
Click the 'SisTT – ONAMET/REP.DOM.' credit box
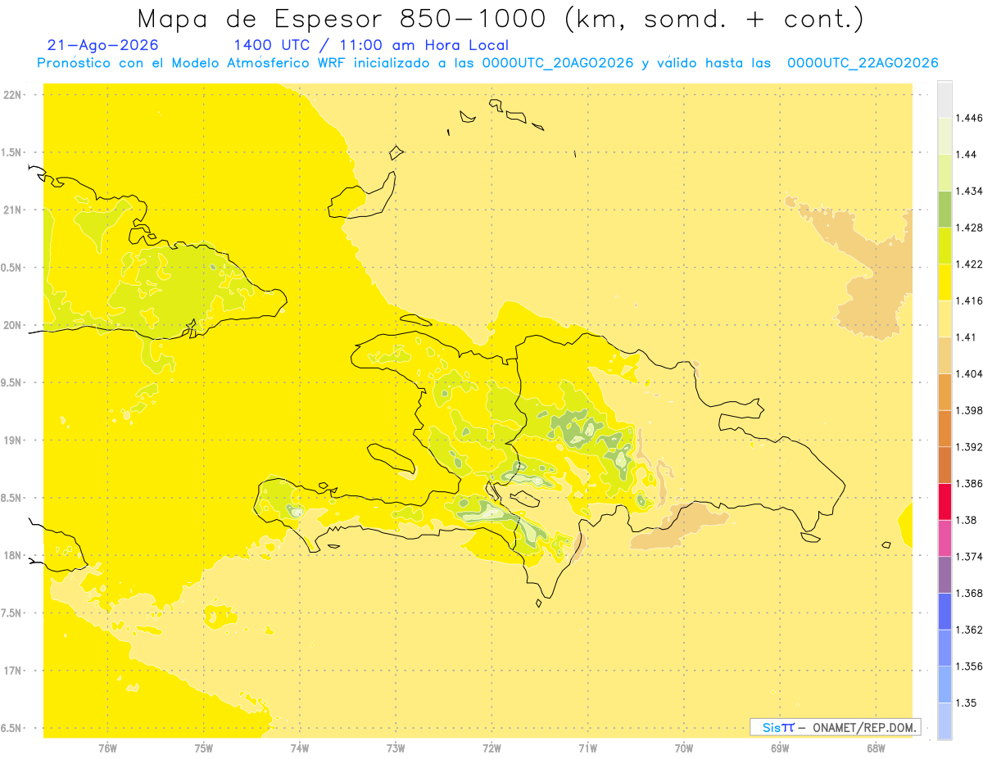pyautogui.click(x=836, y=727)
